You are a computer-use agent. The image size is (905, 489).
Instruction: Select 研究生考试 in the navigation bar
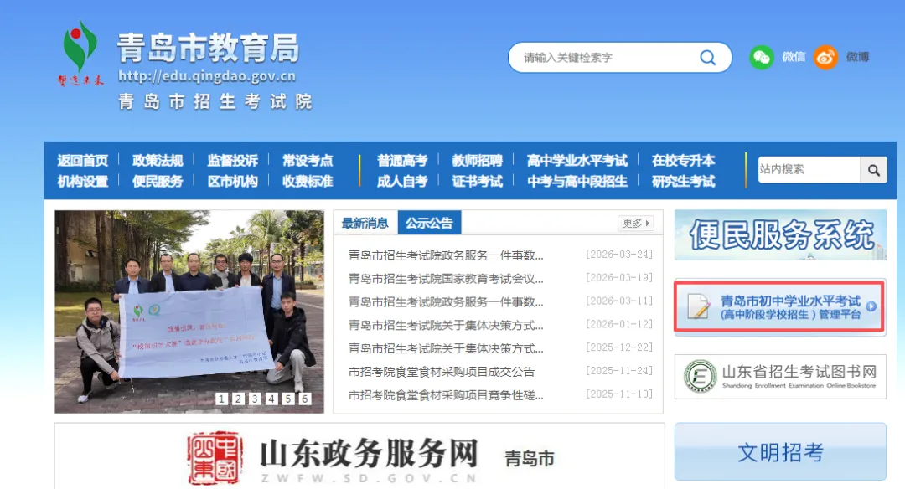(684, 180)
